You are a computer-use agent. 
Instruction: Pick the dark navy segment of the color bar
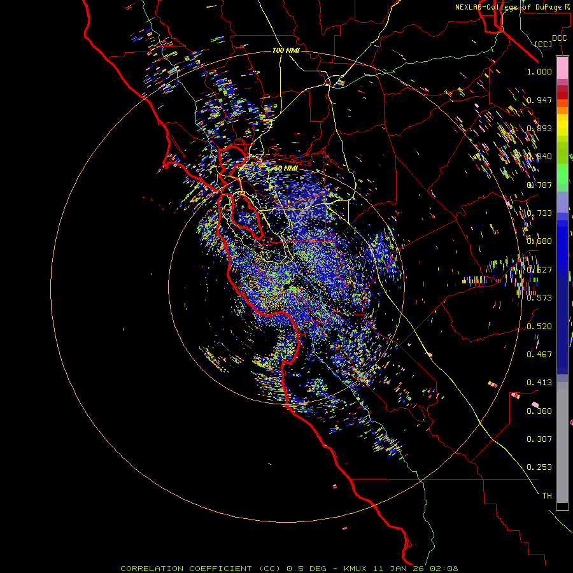(562, 325)
